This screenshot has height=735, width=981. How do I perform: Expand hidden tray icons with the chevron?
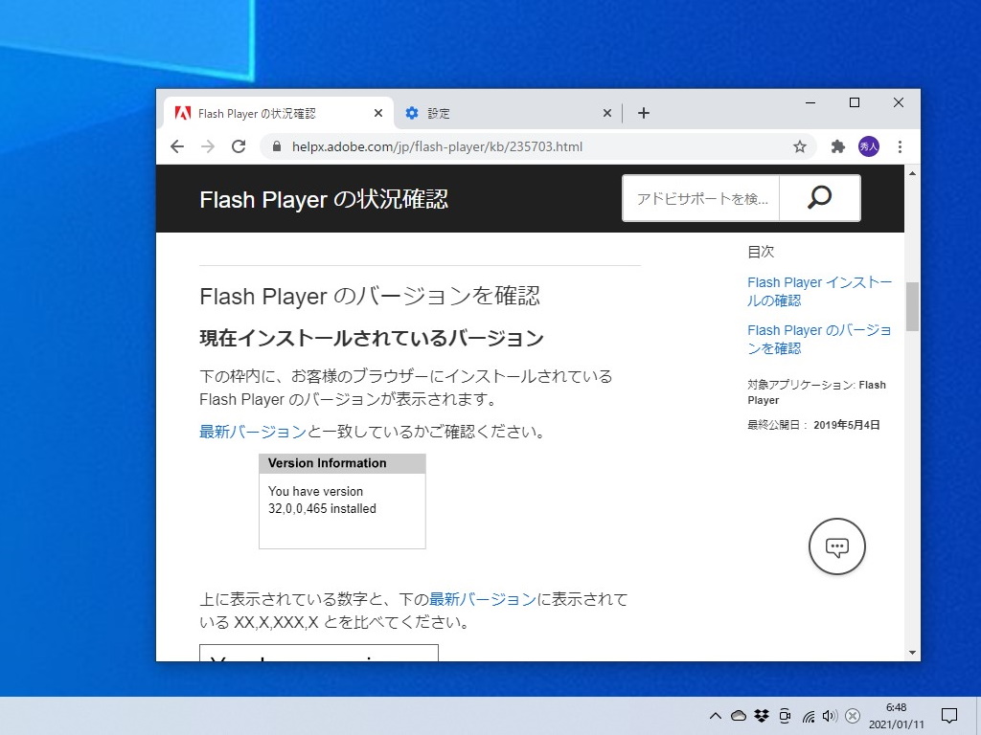(x=715, y=715)
